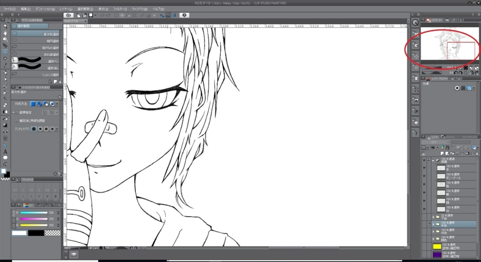Viewport: 481px width, 262px height.
Task: Select the rectangular Selection area tool
Action: 5,52
